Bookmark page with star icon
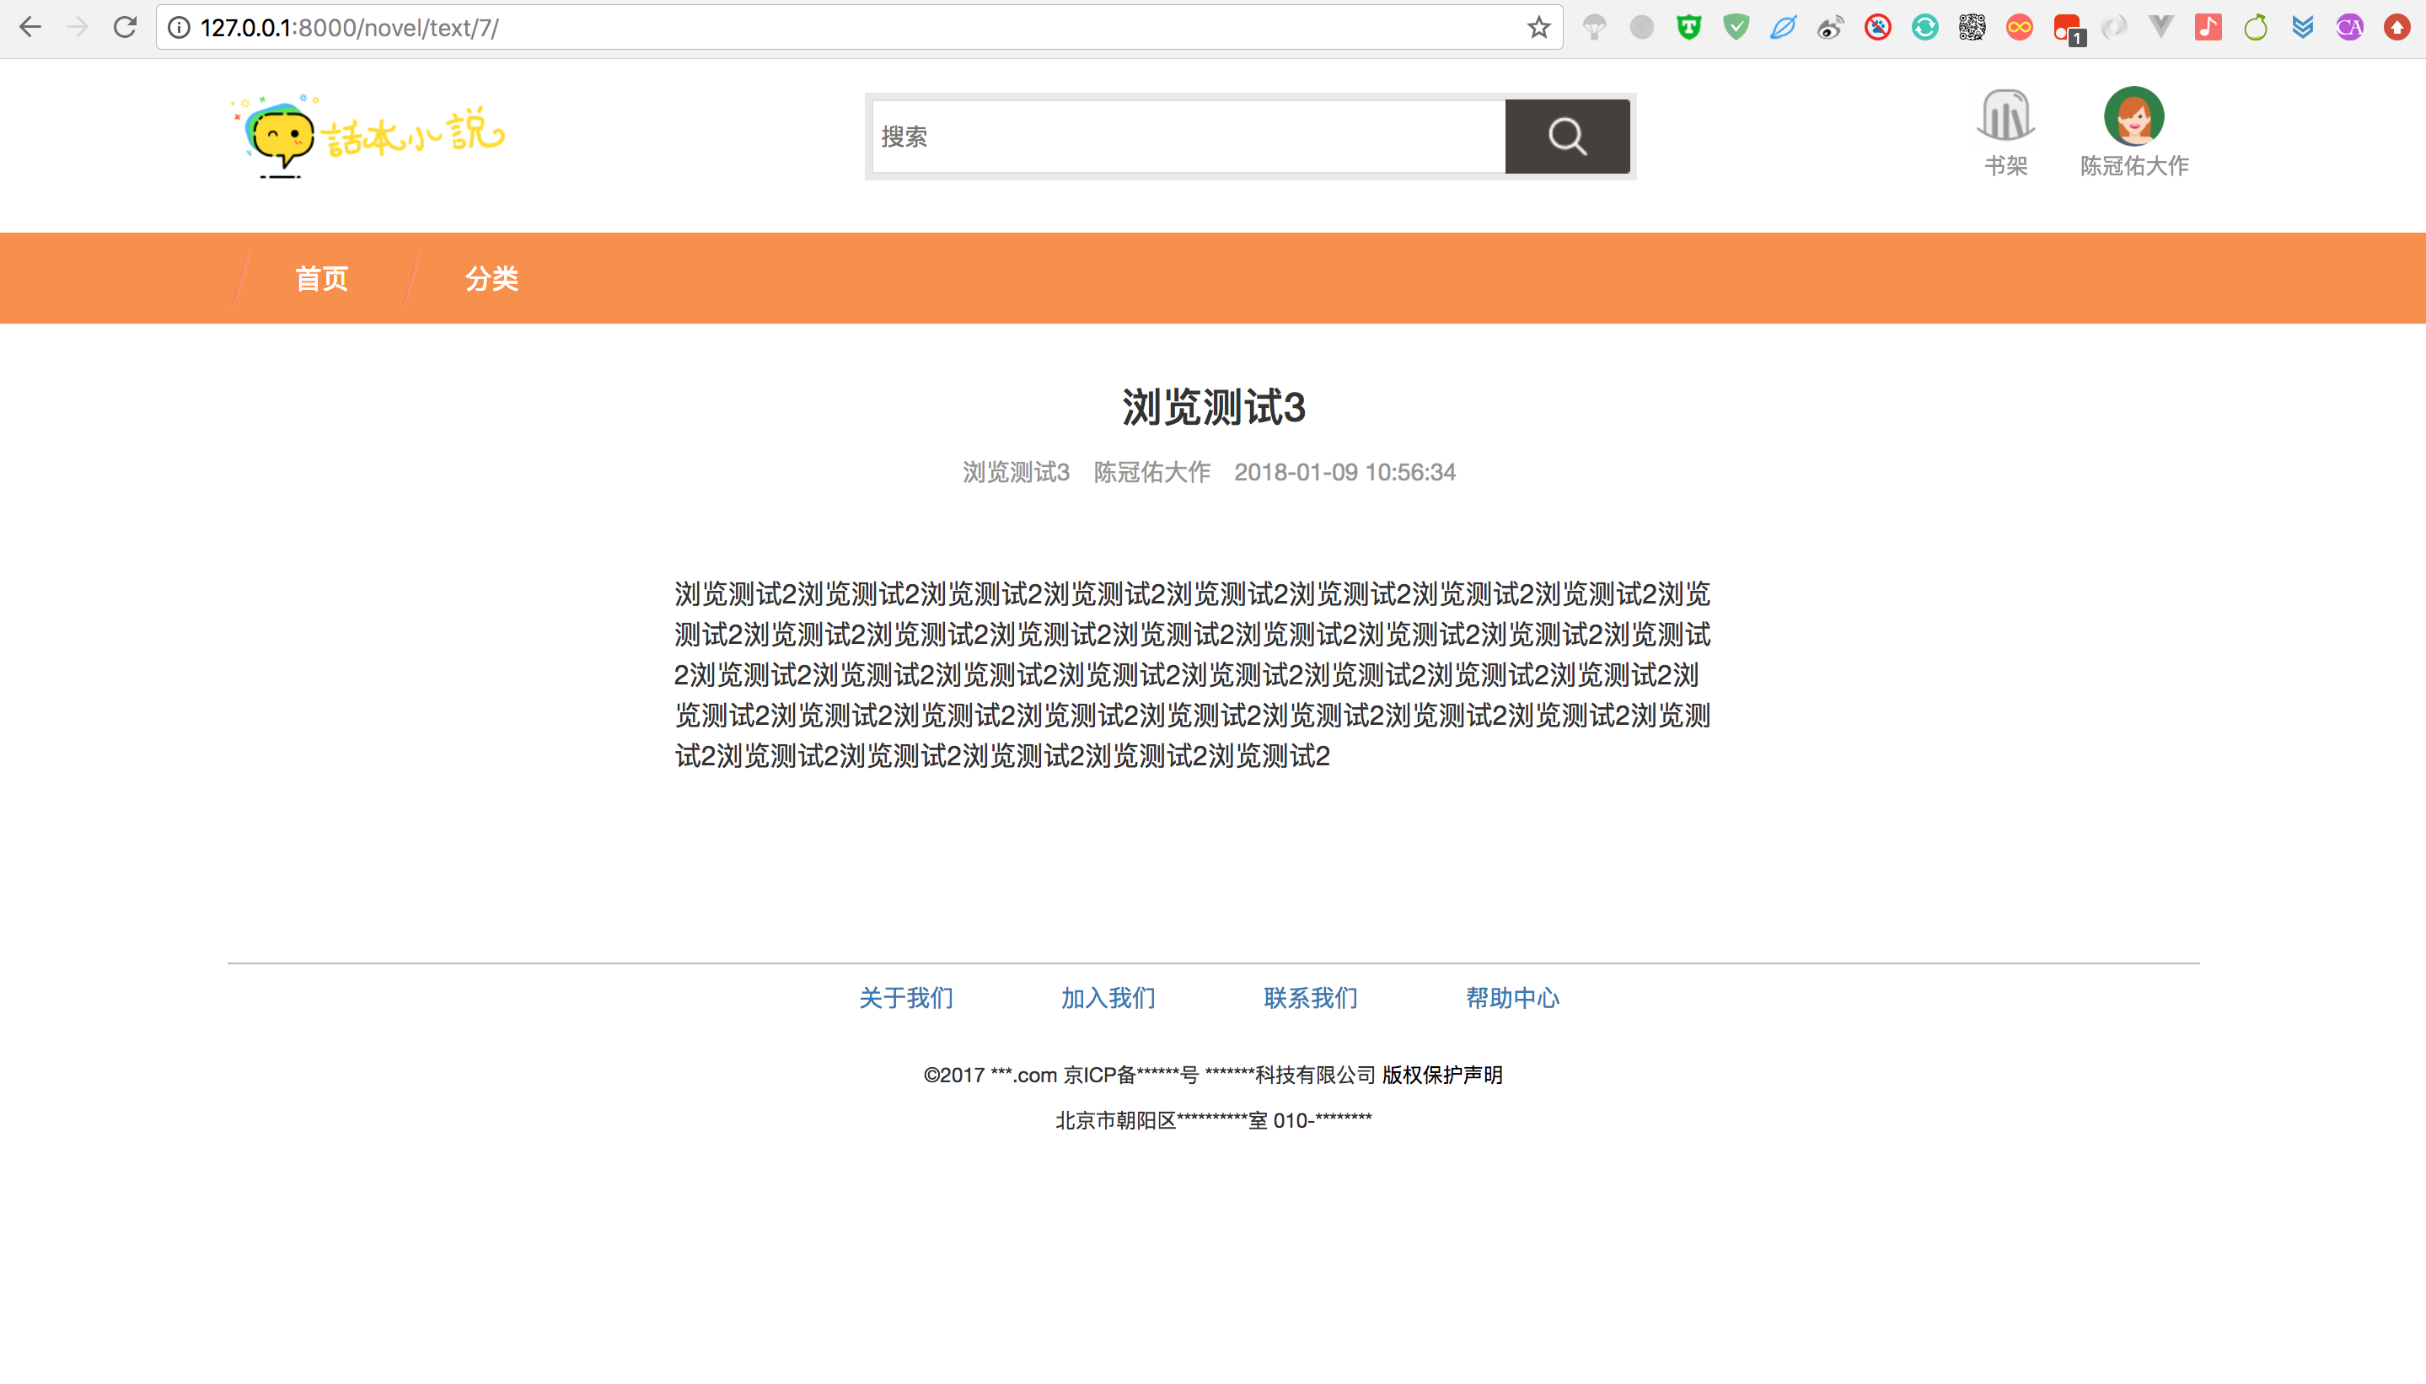The height and width of the screenshot is (1384, 2426). [x=1538, y=28]
